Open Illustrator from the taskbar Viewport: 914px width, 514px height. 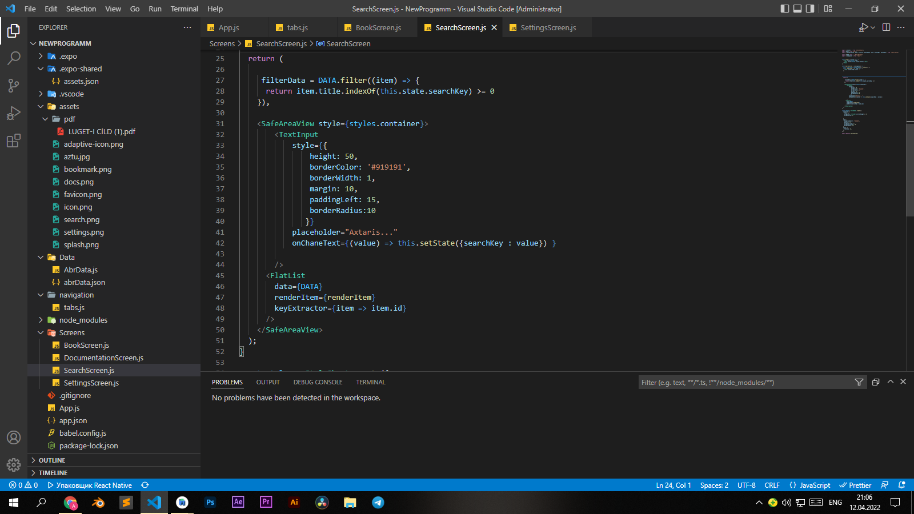(294, 503)
